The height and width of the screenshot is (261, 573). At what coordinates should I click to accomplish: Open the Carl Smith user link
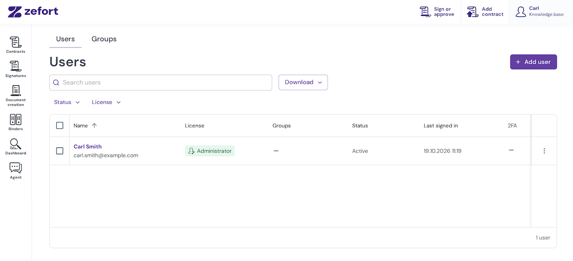click(88, 147)
